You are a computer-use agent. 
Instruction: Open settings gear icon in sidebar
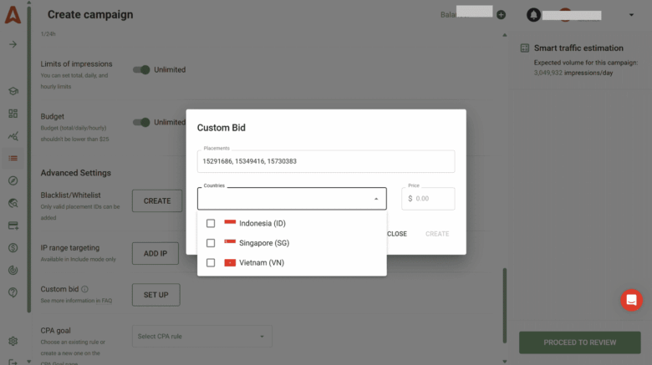(x=13, y=341)
